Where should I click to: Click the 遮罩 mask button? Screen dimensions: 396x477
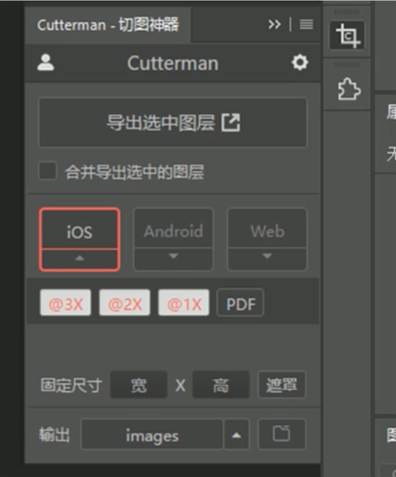pos(282,384)
